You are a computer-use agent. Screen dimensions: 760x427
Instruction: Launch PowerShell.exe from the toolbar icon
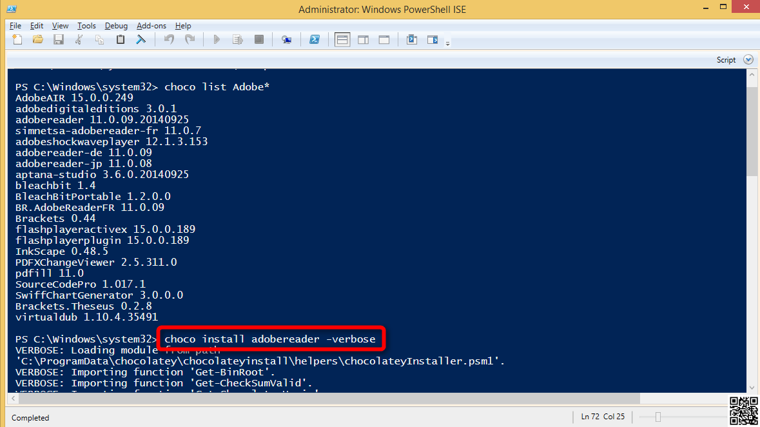(315, 40)
